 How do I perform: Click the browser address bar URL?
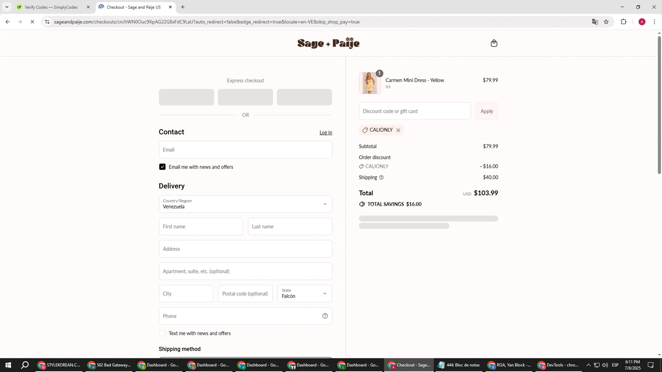[x=207, y=22]
